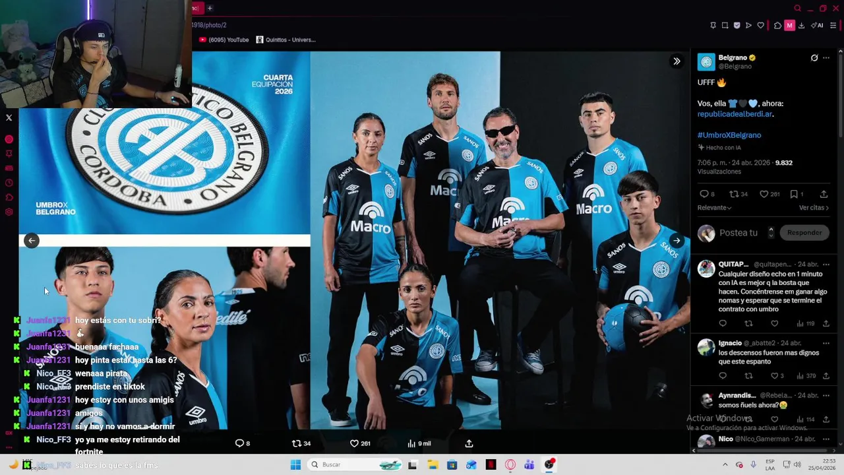
Task: Bookmark the Belgrano tweet
Action: point(796,194)
